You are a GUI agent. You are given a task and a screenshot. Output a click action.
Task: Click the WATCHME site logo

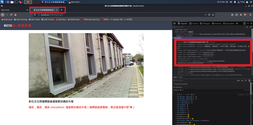click(x=17, y=26)
